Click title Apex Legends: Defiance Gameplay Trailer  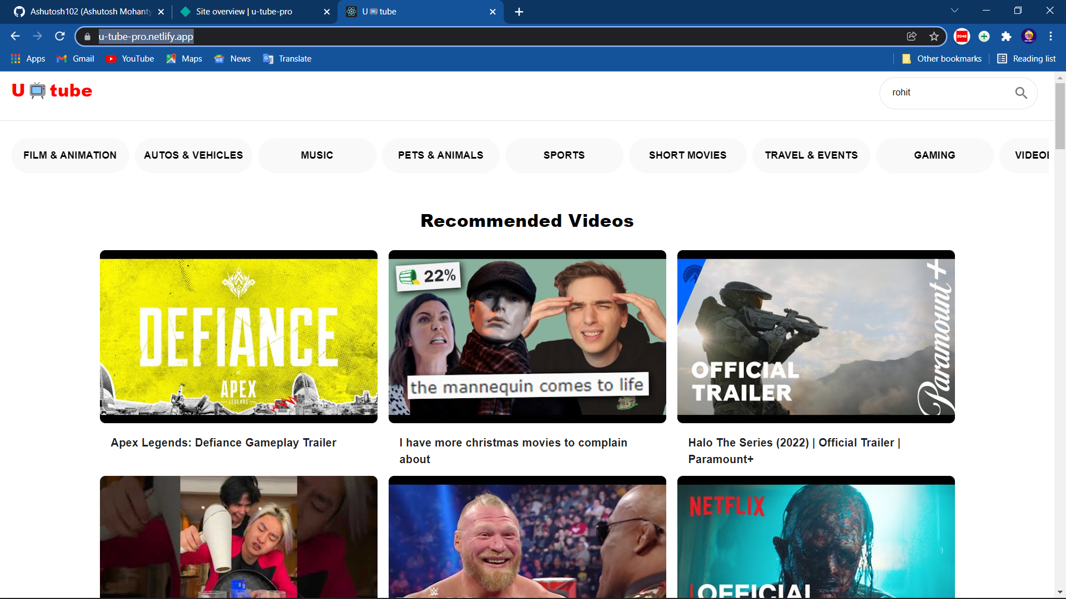pyautogui.click(x=224, y=443)
